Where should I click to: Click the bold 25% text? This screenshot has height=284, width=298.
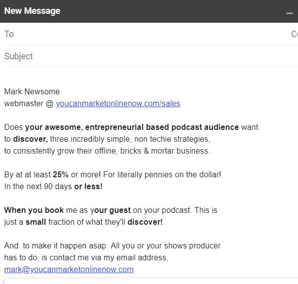[x=60, y=175]
